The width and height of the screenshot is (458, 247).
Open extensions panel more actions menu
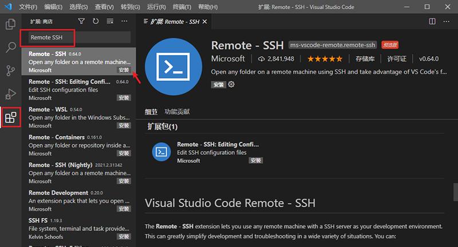tap(124, 21)
